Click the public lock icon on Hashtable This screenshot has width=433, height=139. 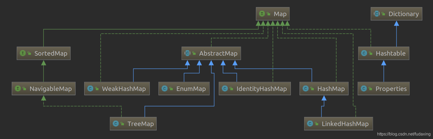pos(371,53)
